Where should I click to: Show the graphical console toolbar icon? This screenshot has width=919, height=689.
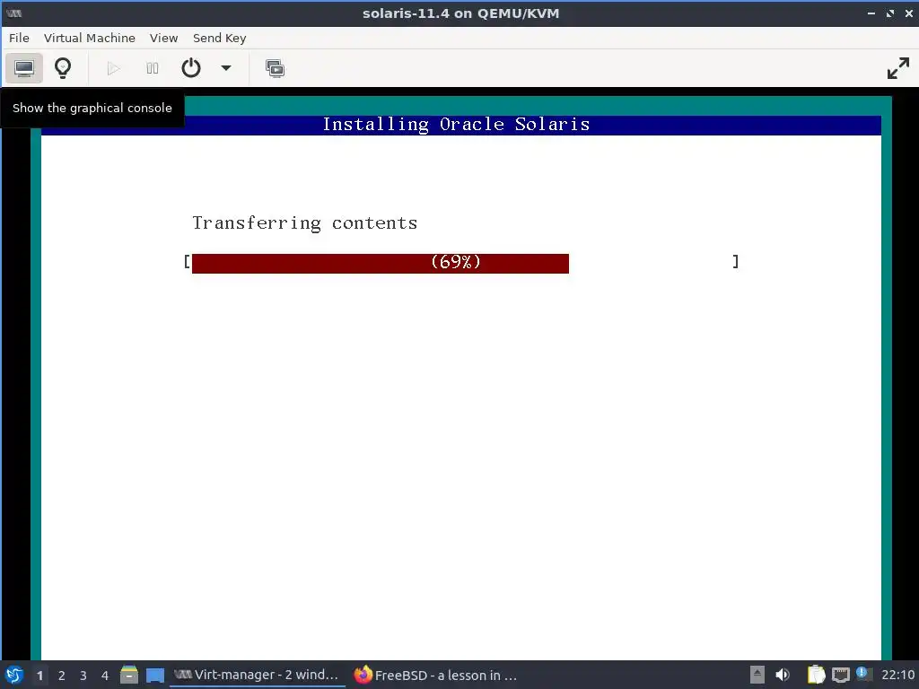pyautogui.click(x=24, y=68)
